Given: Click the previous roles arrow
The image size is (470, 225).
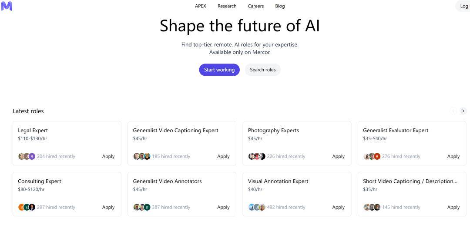Looking at the screenshot, I should 453,111.
